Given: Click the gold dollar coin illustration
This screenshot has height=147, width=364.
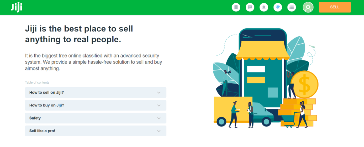Looking at the screenshot, I should coord(305,84).
